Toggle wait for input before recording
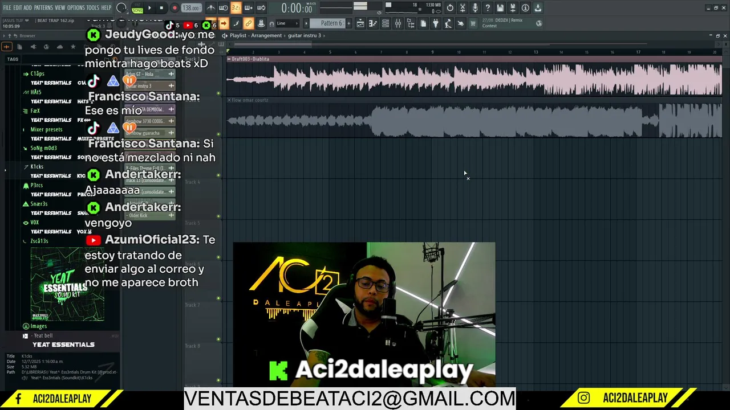This screenshot has height=410, width=730. (x=223, y=8)
